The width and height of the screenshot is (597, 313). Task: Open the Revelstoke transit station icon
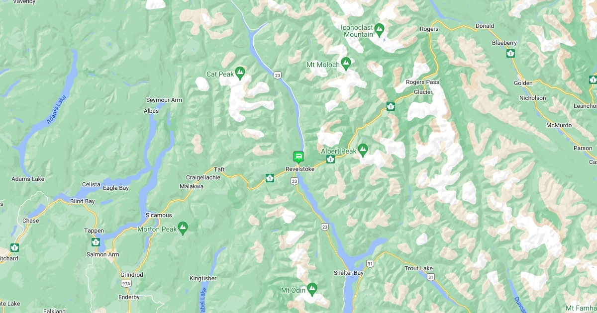tap(298, 157)
